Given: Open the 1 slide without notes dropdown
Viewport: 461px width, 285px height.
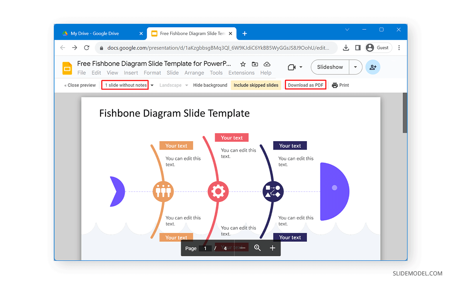Looking at the screenshot, I should 125,85.
